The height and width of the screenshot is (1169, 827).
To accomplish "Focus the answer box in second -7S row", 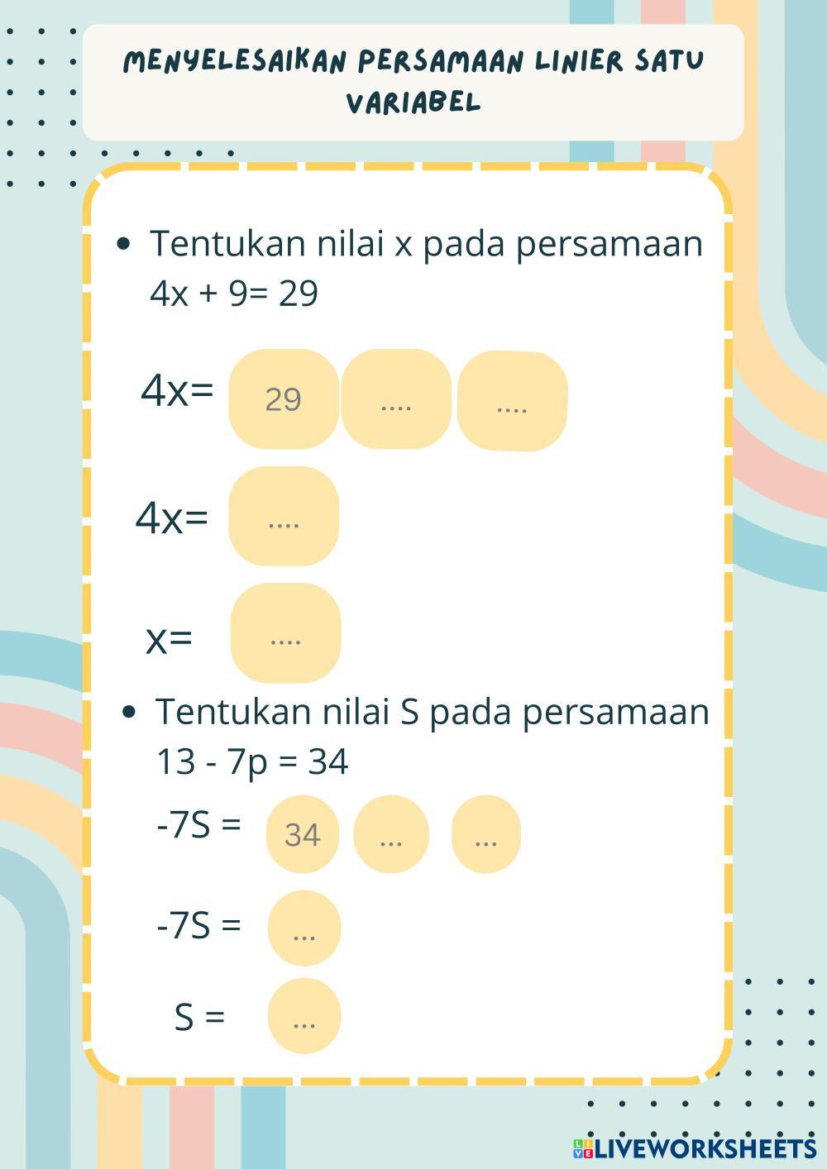I will [304, 928].
